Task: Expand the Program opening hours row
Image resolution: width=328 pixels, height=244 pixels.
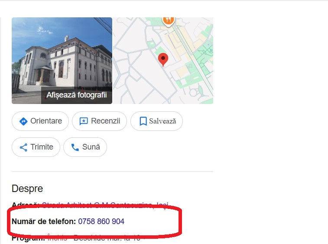Action: click(x=76, y=238)
